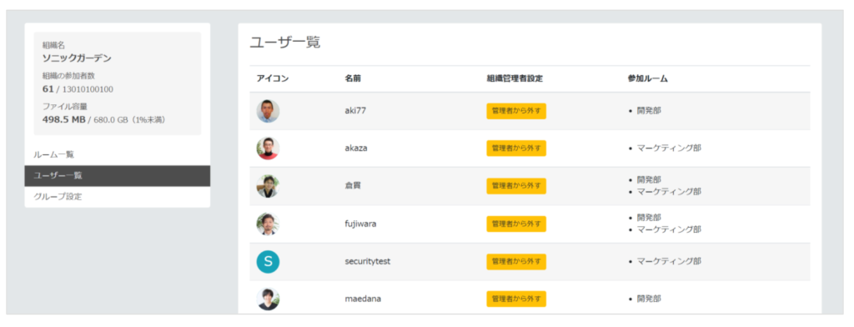Open akaza's マーケティング部 room entry
This screenshot has width=854, height=327.
669,148
